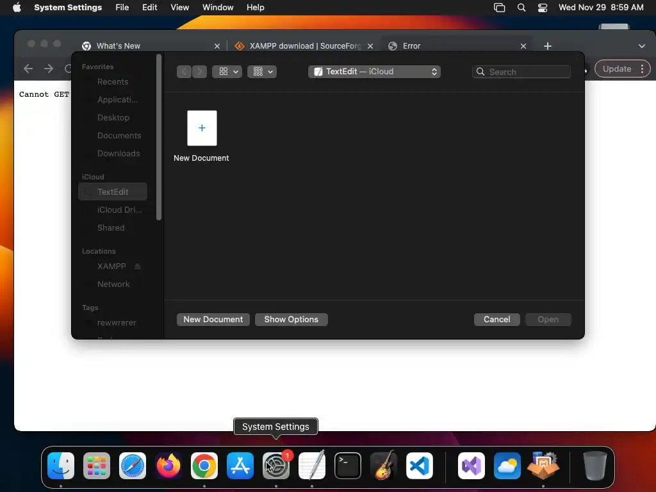Open Finder from the Dock
The image size is (656, 492).
point(61,466)
